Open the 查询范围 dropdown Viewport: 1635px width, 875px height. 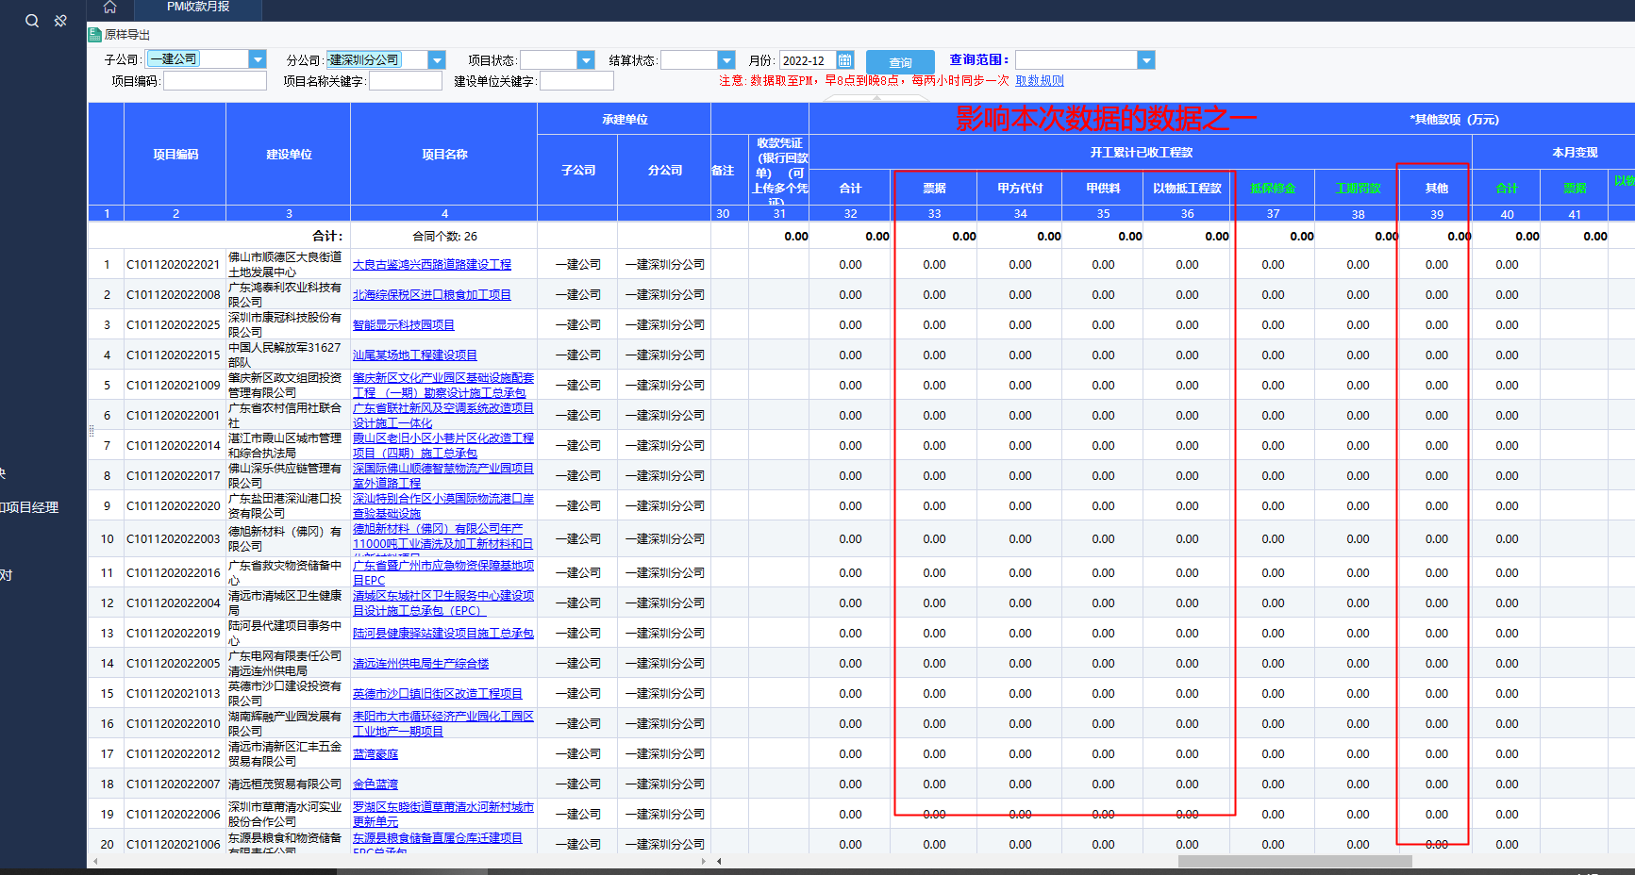1146,60
